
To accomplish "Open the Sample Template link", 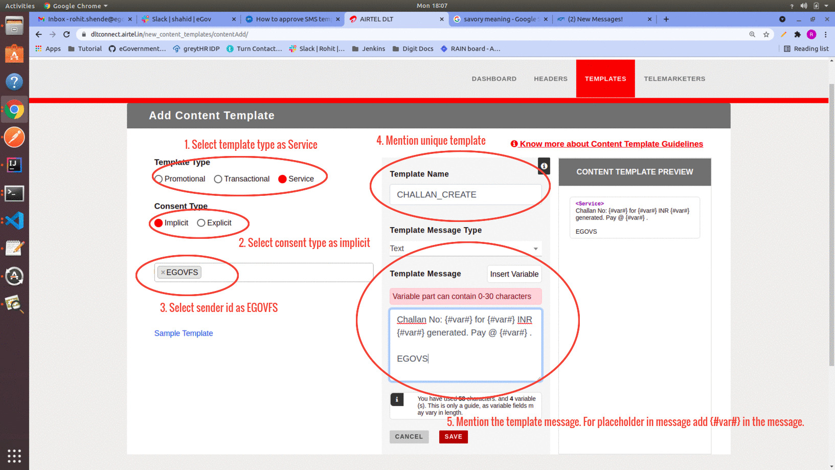I will click(184, 333).
